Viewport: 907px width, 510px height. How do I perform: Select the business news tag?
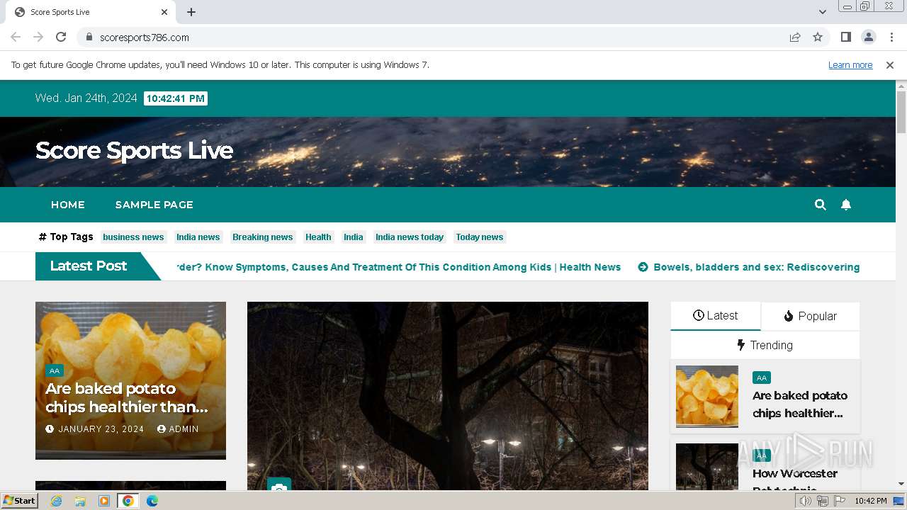tap(133, 237)
